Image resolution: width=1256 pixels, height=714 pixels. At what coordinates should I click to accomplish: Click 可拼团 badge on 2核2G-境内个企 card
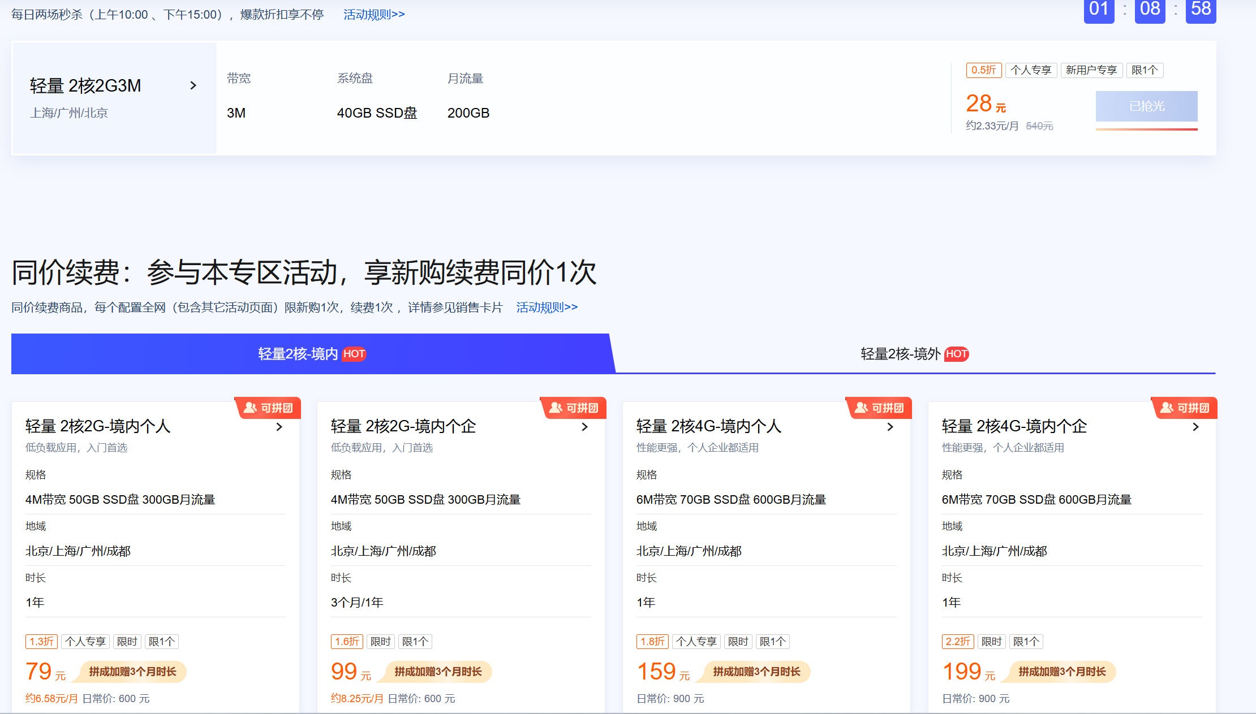click(x=574, y=408)
